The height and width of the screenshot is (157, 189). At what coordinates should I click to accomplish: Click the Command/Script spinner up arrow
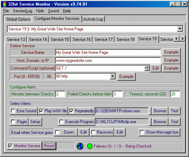pyautogui.click(x=147, y=67)
